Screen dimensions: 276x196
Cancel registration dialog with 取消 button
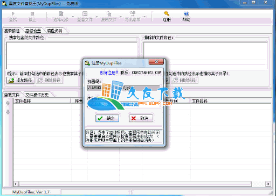(141, 118)
